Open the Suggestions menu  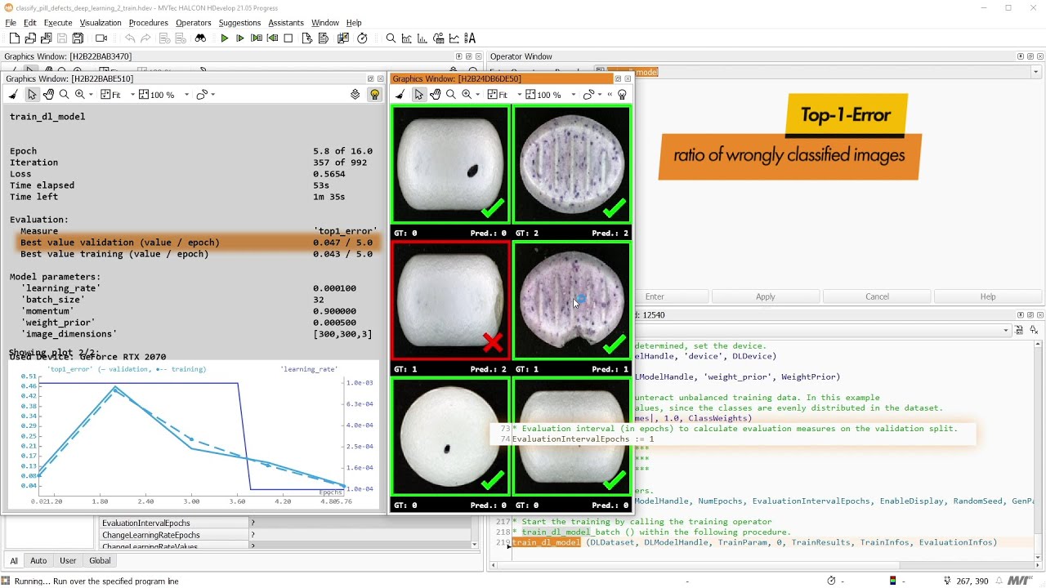(239, 23)
